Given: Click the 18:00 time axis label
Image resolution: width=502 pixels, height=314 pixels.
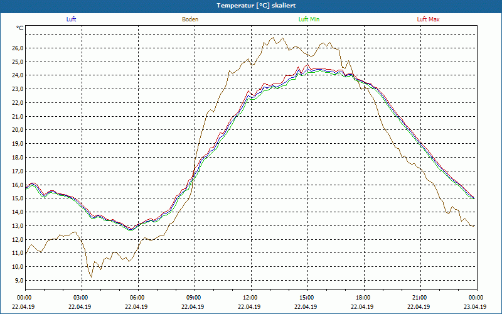Looking at the screenshot, I should point(363,298).
